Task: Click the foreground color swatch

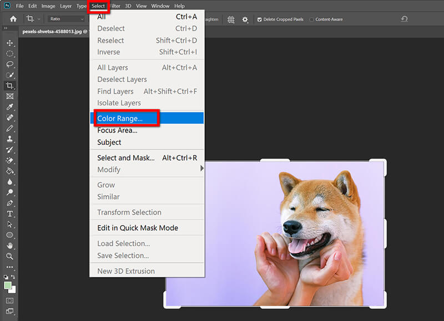Action: (x=8, y=284)
